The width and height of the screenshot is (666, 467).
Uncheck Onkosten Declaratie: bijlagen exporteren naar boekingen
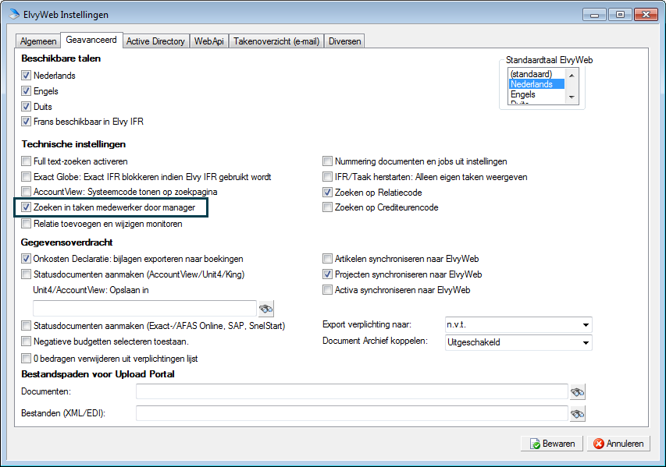(x=27, y=259)
